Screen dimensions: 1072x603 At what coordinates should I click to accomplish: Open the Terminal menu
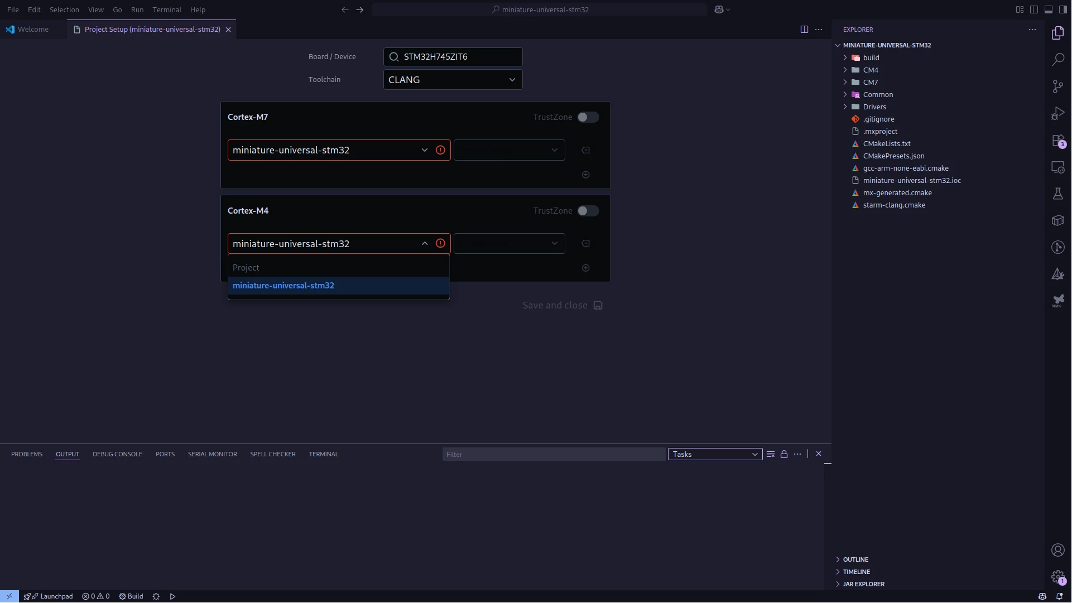pos(167,9)
